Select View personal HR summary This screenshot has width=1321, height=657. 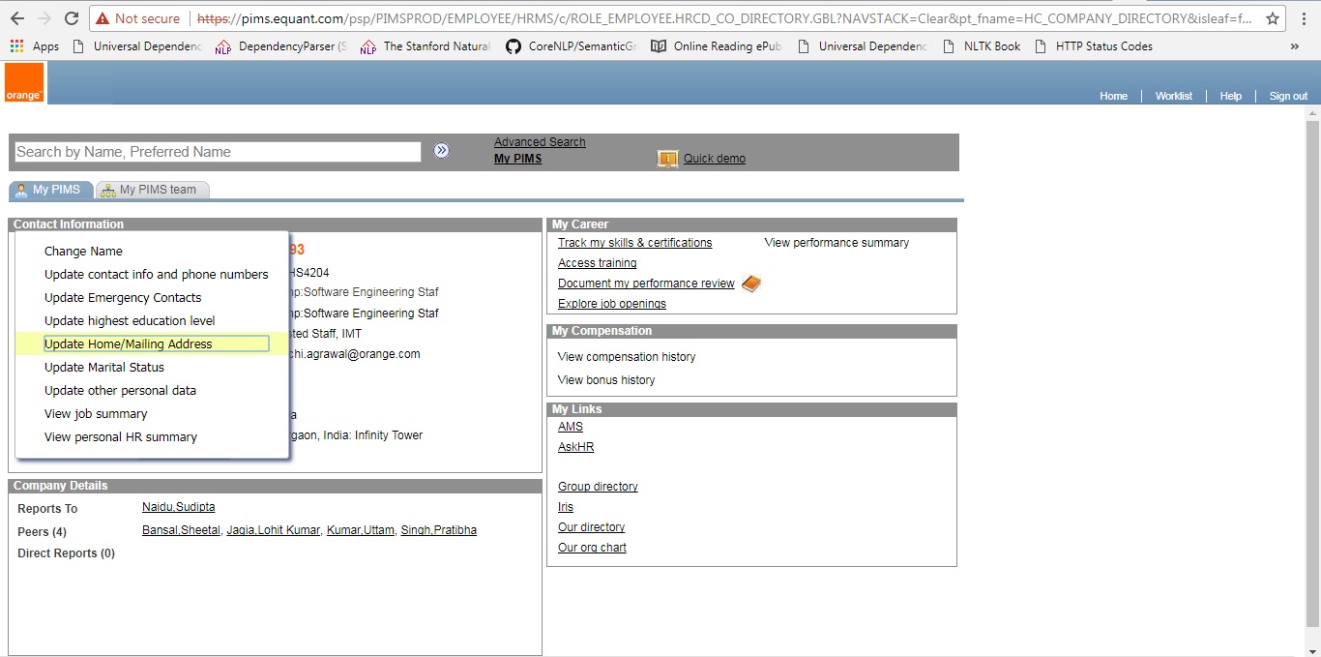[121, 436]
